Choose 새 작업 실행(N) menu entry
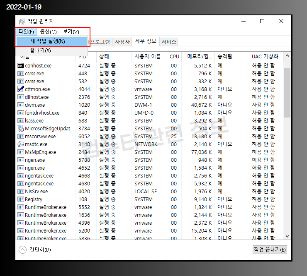307x276 pixels. point(52,41)
